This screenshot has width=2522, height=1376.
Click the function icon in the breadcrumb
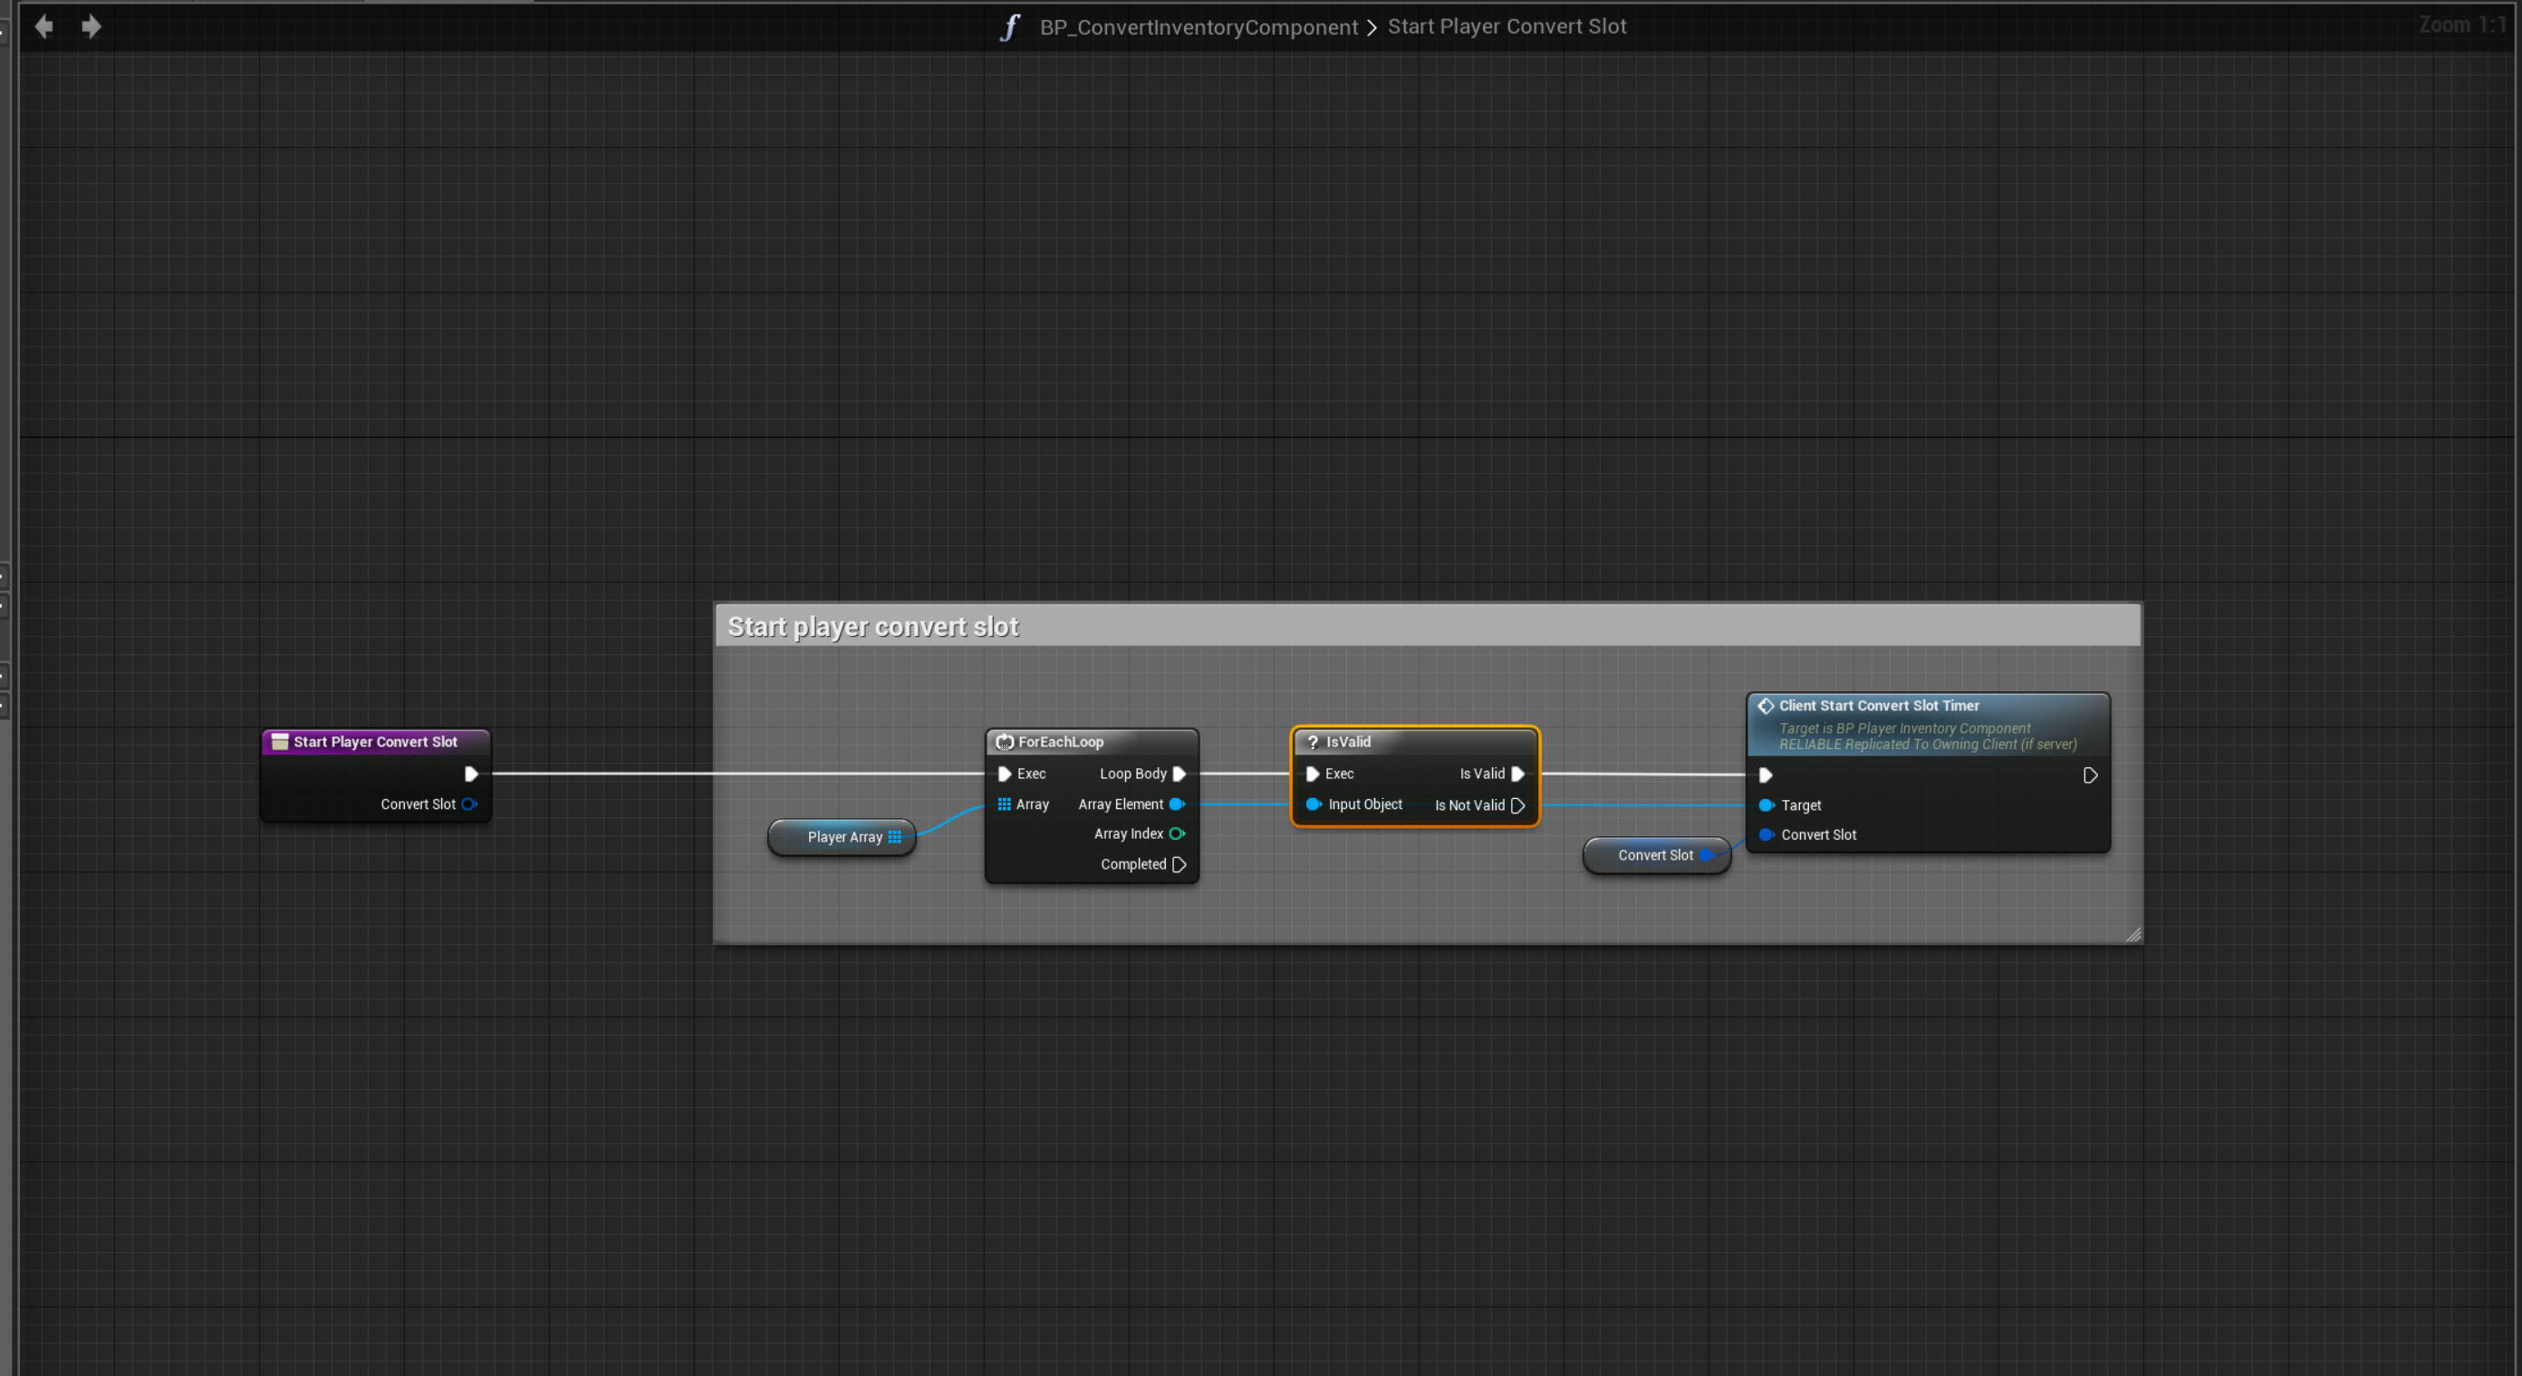(x=1010, y=27)
